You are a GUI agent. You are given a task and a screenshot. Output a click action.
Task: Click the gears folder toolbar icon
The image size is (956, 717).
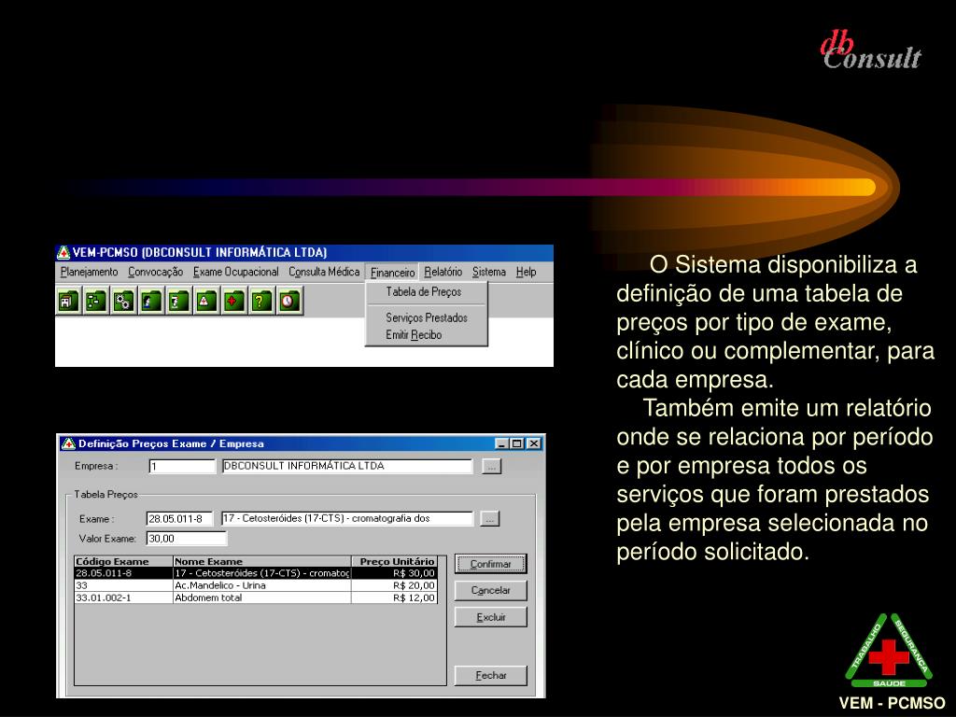point(124,301)
